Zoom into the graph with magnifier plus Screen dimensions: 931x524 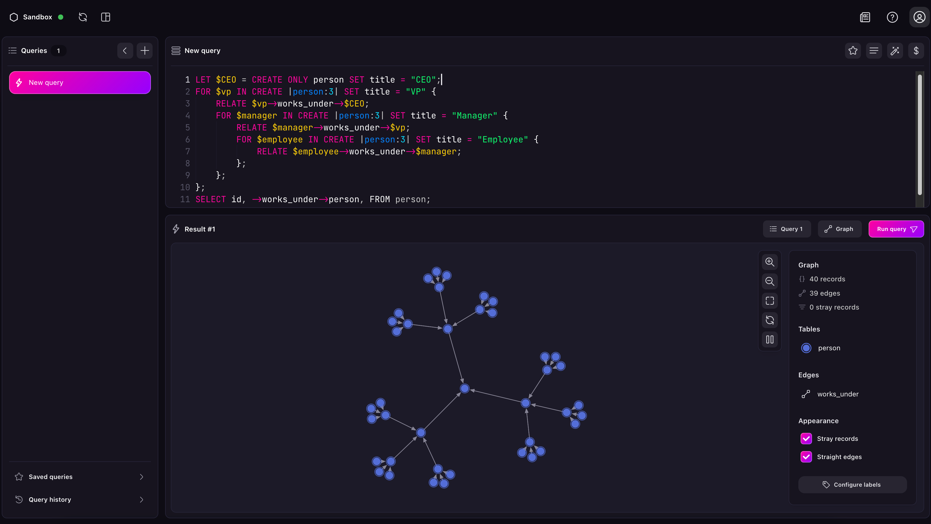(x=770, y=262)
